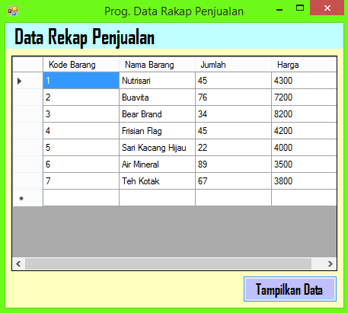The height and width of the screenshot is (313, 348).
Task: Select the Harga cell showing 4300
Action: (304, 81)
